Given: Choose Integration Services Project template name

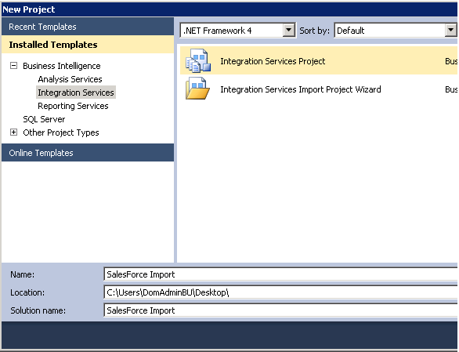Looking at the screenshot, I should (x=273, y=61).
